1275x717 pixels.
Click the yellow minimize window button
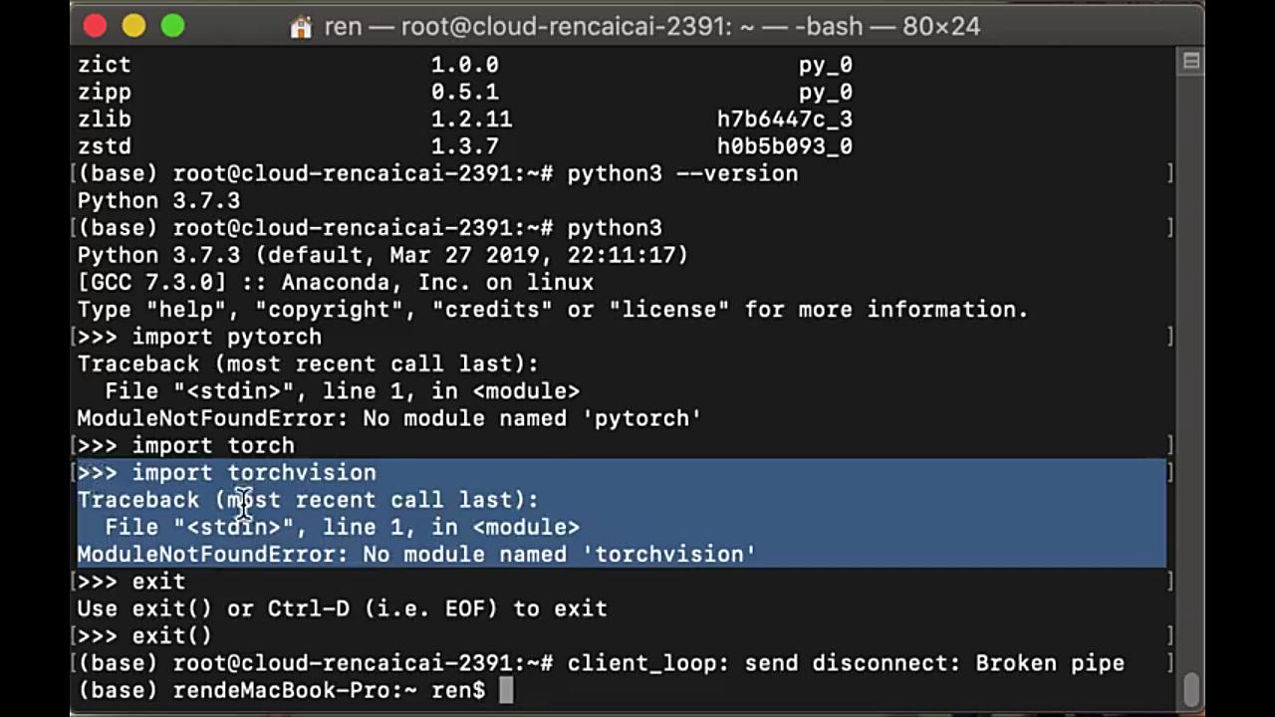pyautogui.click(x=133, y=26)
